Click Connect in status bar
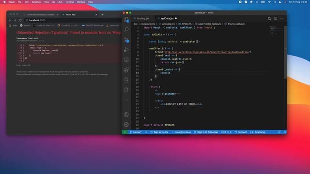Viewport: 310px width, 174px height. tap(241, 132)
